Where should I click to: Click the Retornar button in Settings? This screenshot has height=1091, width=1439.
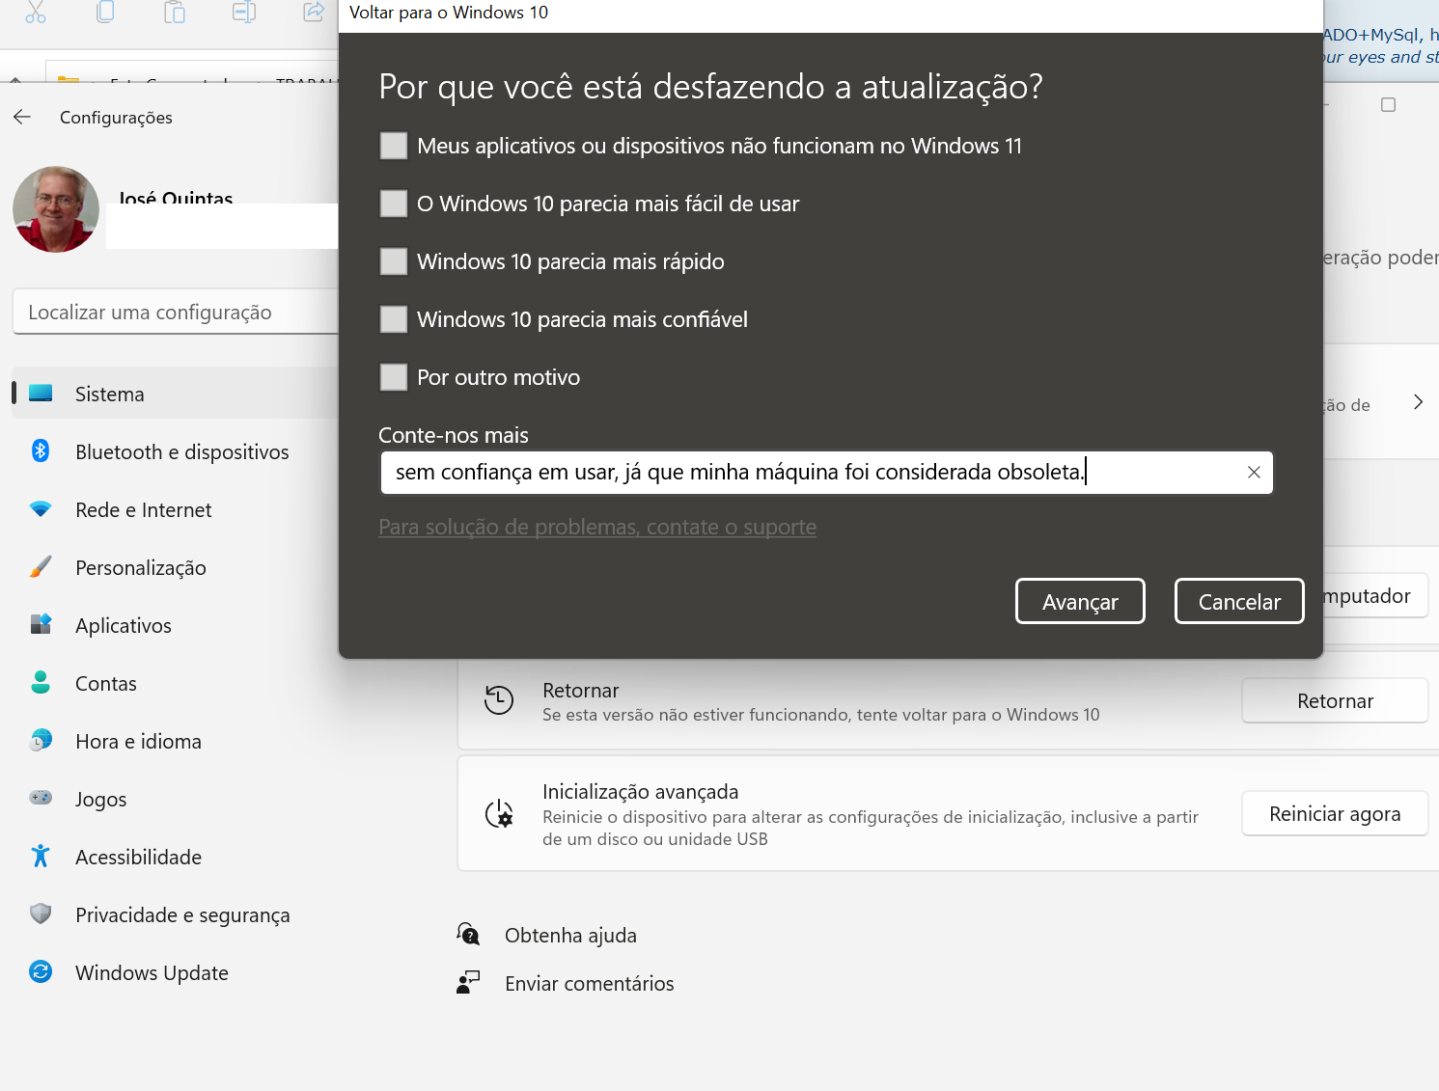tap(1335, 701)
